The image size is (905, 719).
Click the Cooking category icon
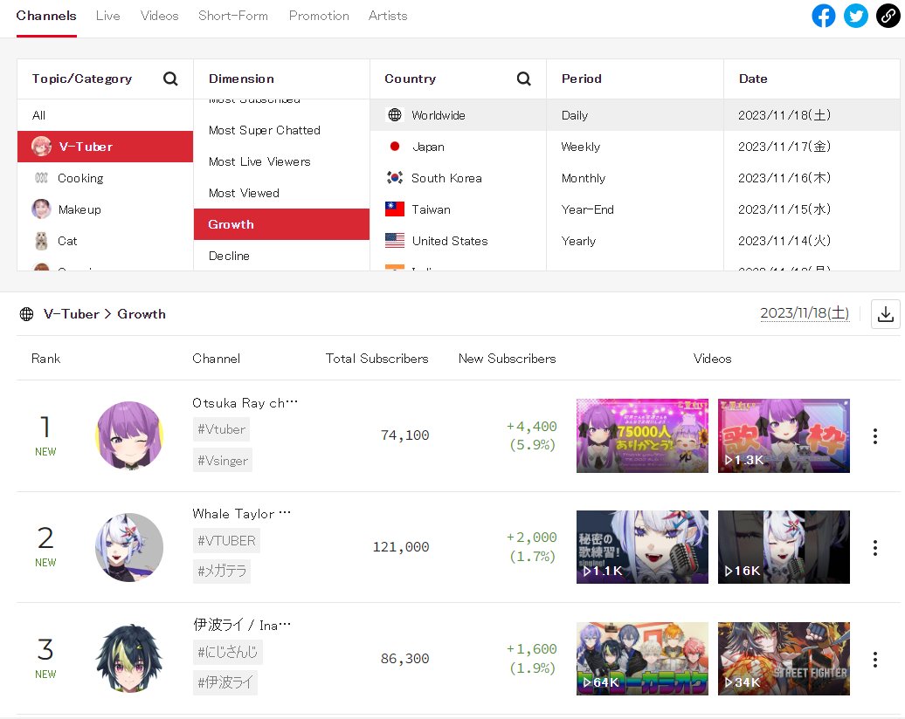pyautogui.click(x=41, y=178)
